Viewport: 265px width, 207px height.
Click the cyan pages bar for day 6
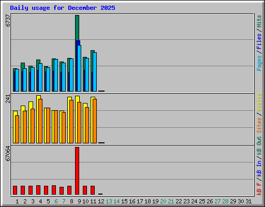click(56, 75)
